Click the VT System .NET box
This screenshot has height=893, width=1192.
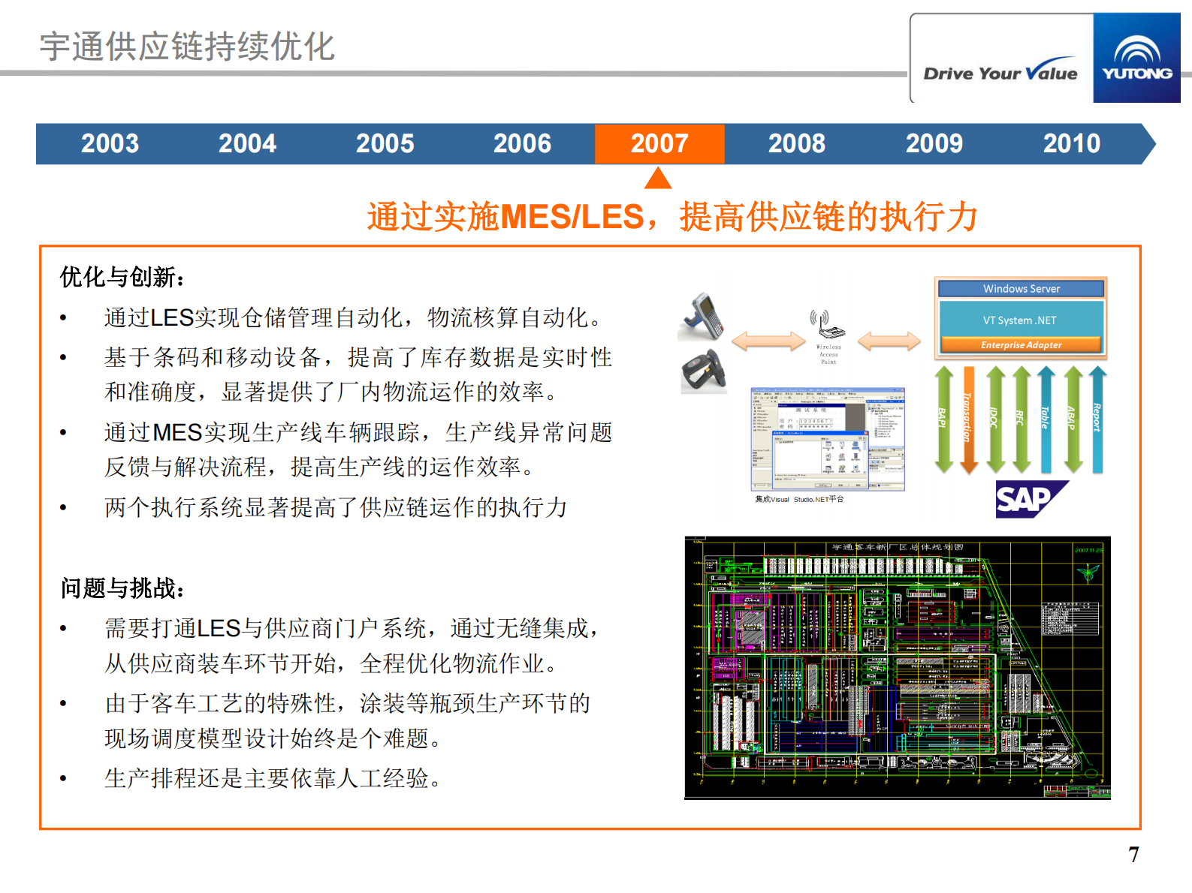pos(1020,320)
